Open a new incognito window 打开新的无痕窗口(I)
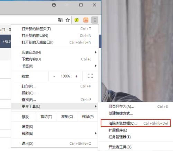The image size is (173, 151). (x=55, y=42)
